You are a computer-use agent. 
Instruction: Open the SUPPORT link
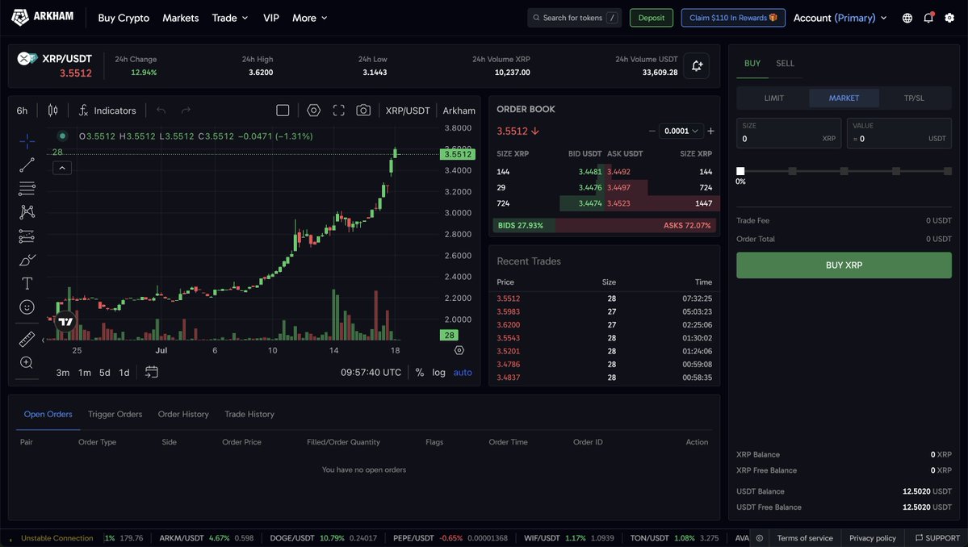pos(937,538)
